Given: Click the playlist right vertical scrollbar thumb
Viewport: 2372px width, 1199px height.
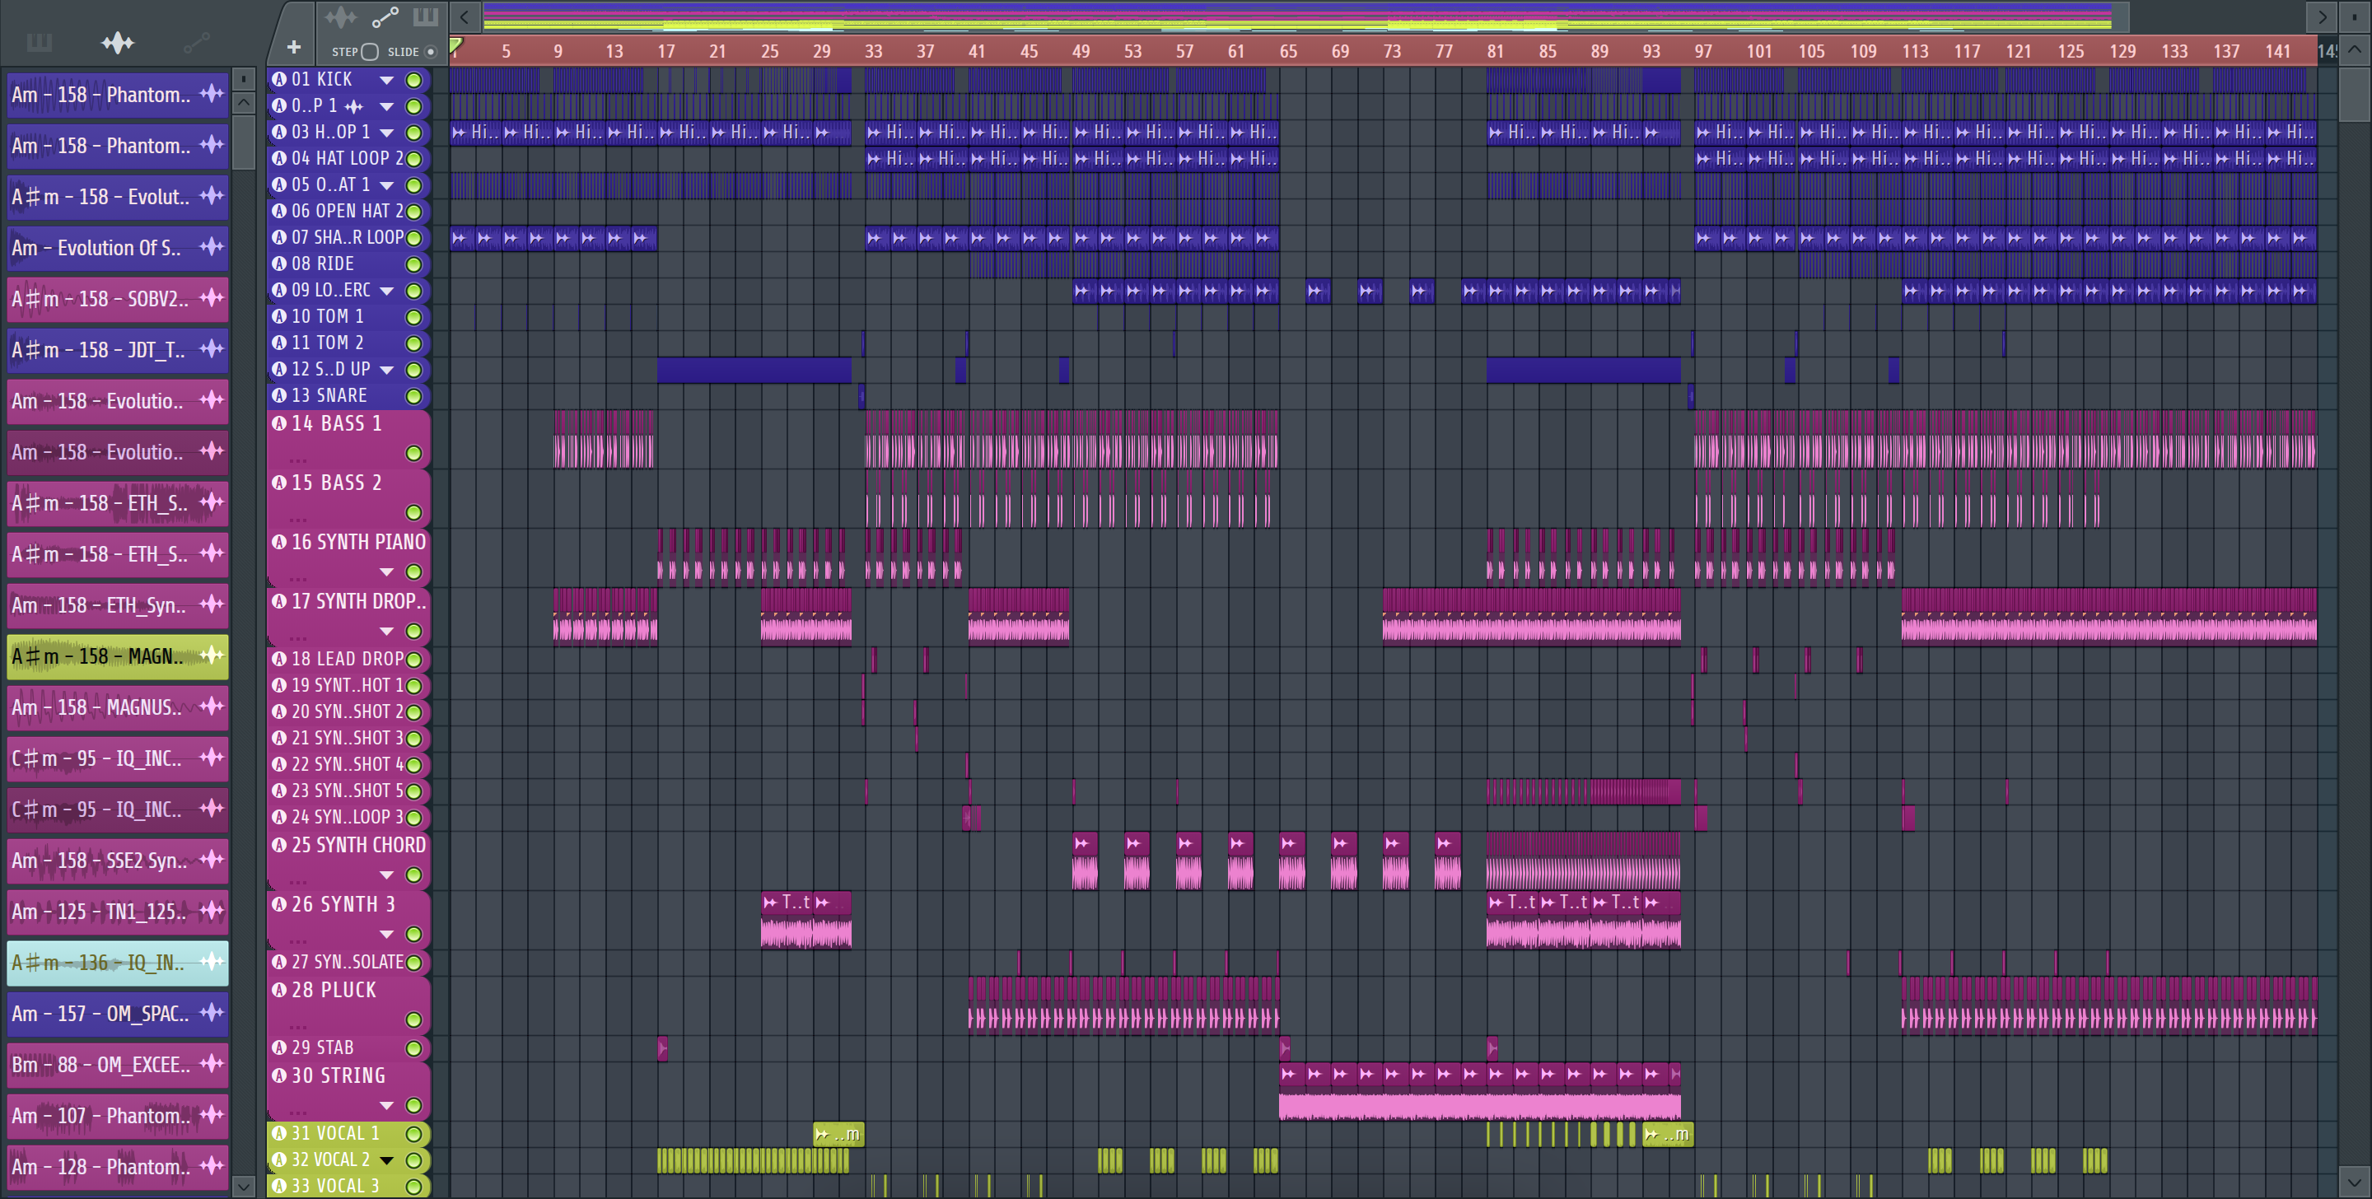Looking at the screenshot, I should click(2355, 93).
